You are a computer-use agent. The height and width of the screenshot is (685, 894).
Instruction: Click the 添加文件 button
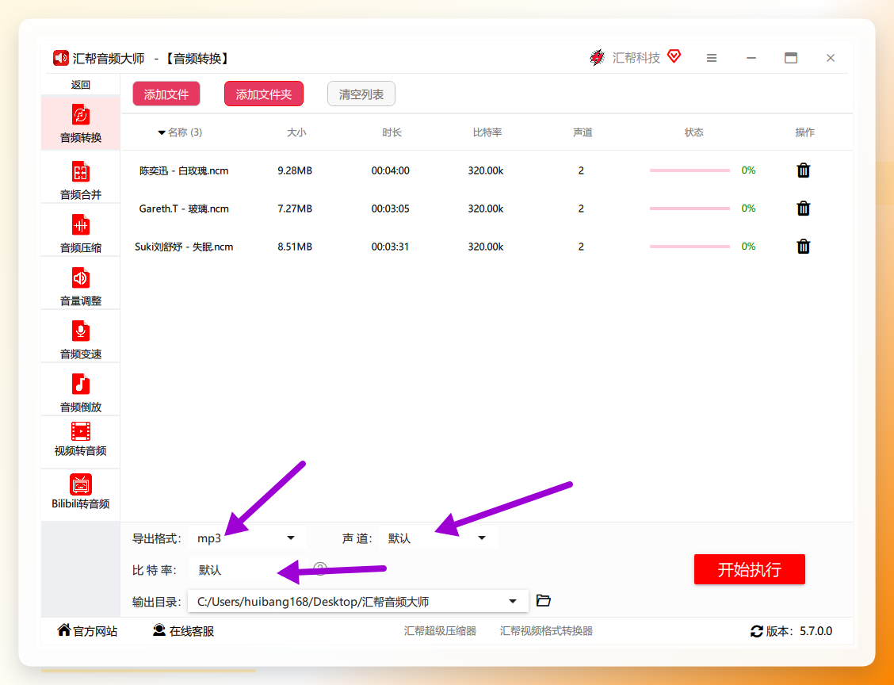(166, 94)
